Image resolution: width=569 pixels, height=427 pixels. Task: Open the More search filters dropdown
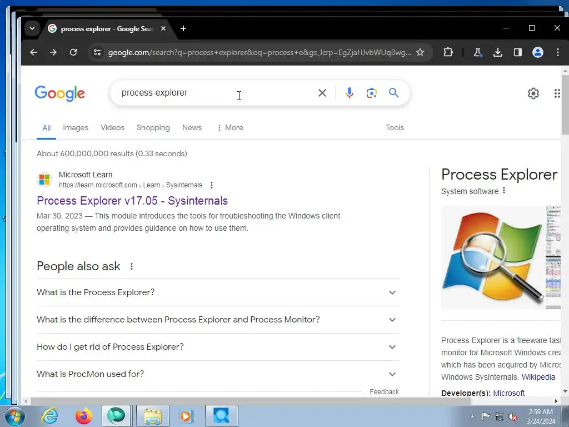tap(230, 128)
